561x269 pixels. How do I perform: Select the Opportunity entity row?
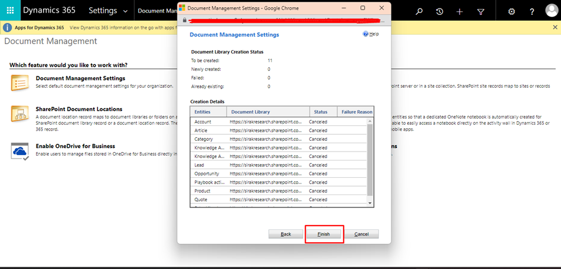[278, 174]
